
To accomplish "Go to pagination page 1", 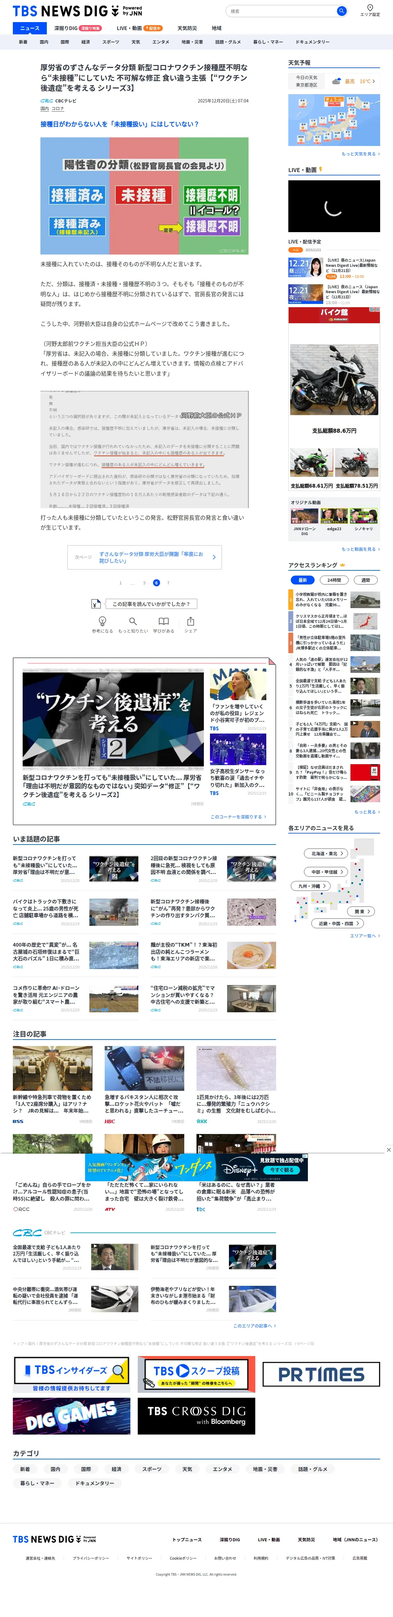I will (120, 583).
